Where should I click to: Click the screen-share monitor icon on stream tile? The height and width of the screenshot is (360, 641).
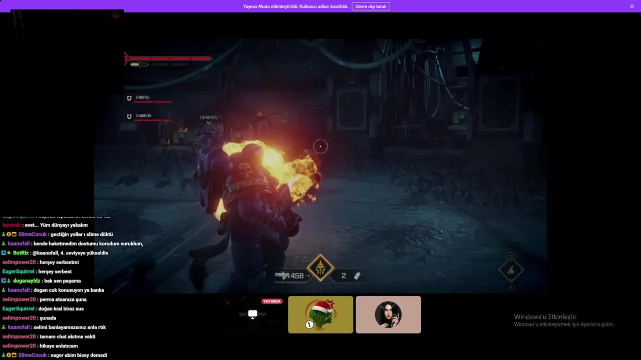pyautogui.click(x=253, y=314)
